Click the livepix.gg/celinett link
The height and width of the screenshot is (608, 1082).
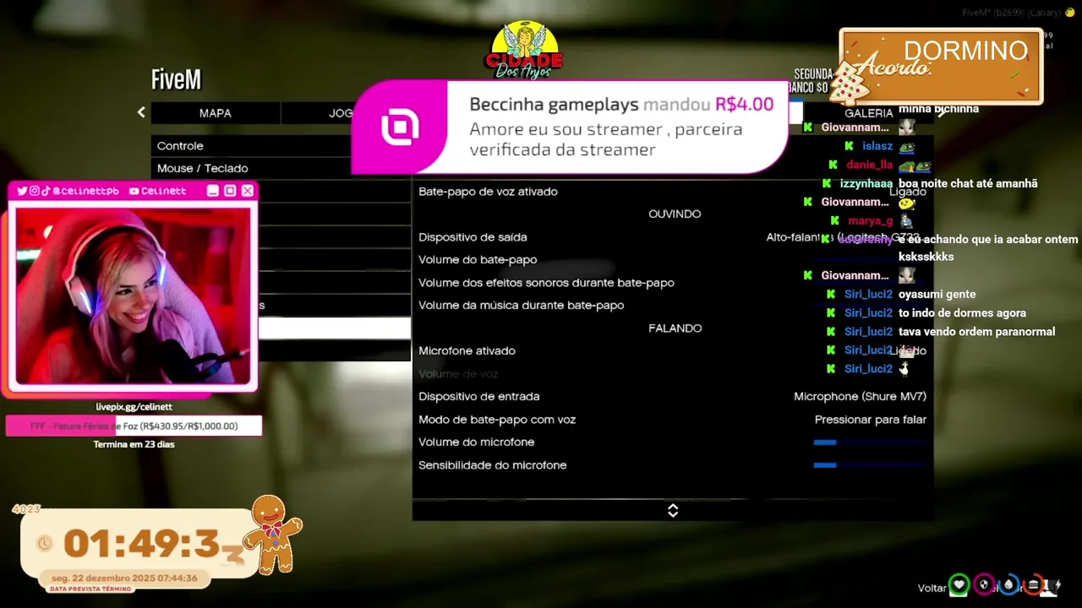pyautogui.click(x=134, y=407)
